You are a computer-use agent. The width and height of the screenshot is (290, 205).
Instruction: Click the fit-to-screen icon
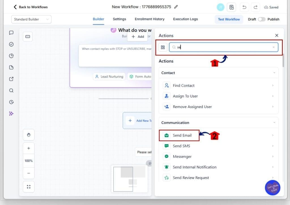[x=29, y=187]
